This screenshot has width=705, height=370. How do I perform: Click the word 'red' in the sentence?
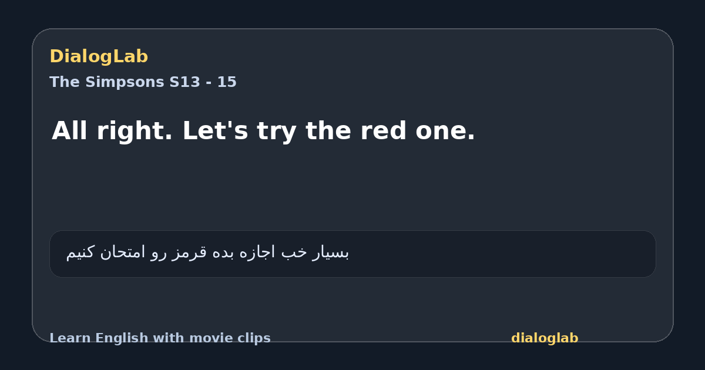point(383,130)
